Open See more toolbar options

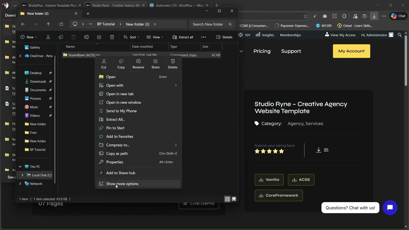[x=203, y=37]
